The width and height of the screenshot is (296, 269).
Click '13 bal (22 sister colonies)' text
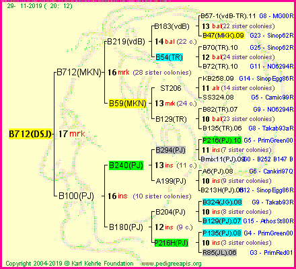coord(238,26)
